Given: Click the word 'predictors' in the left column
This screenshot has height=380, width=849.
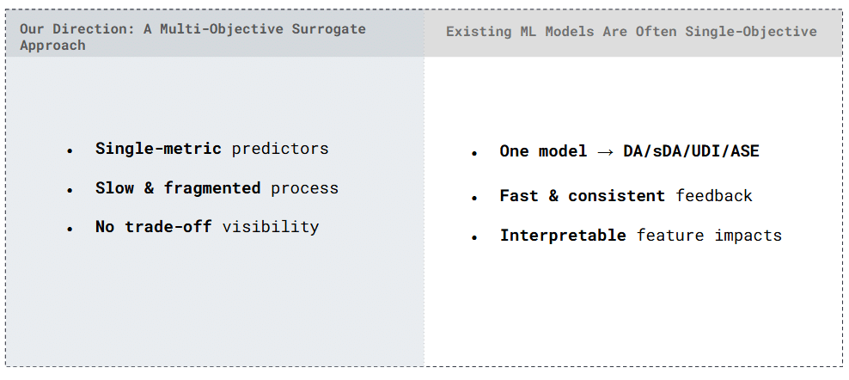Looking at the screenshot, I should (x=280, y=148).
